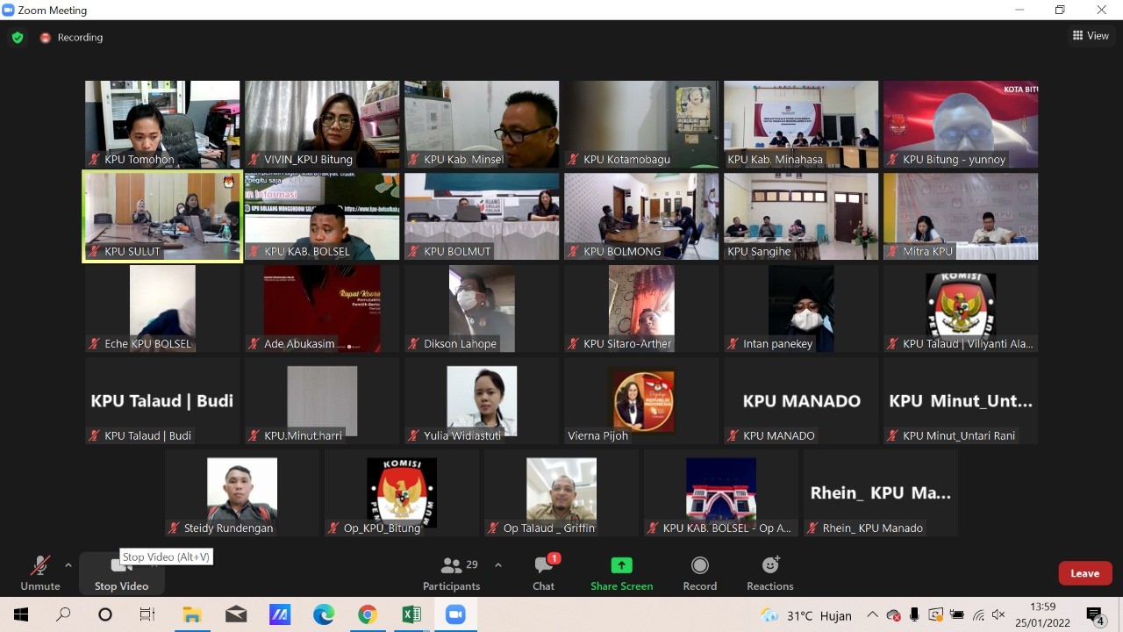Expand audio options arrow next to Unmute
Screen dimensions: 1123x632
68,565
